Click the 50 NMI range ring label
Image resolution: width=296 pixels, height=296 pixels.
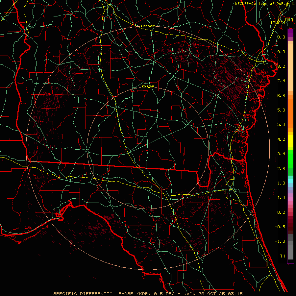(x=148, y=87)
